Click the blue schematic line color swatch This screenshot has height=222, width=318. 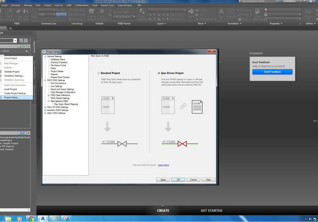tap(61, 15)
